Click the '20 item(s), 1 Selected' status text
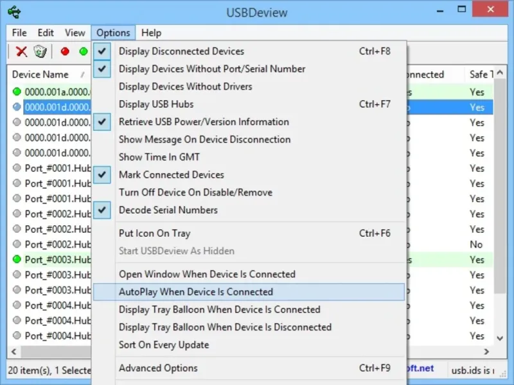 coord(49,370)
